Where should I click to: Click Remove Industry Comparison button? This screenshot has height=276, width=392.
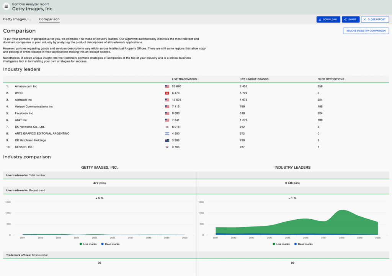[366, 31]
